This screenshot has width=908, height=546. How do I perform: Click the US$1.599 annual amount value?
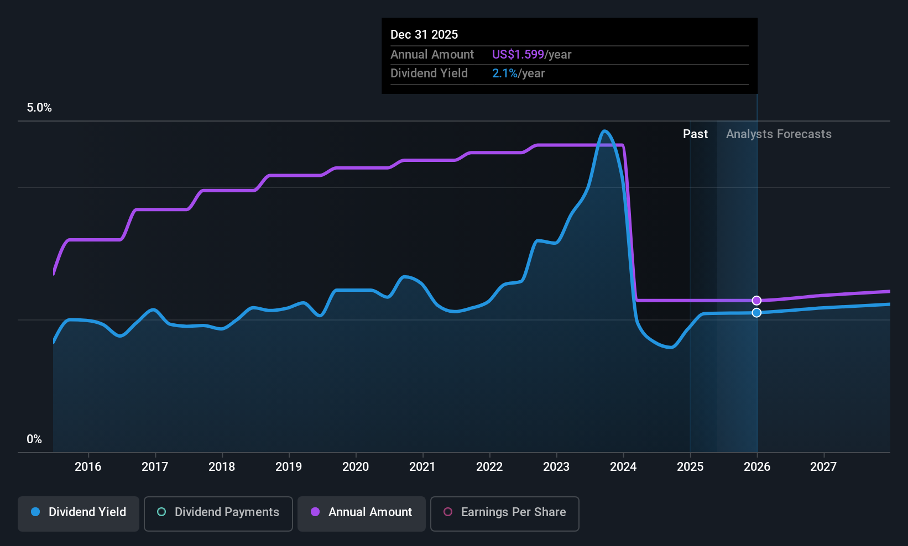pos(518,55)
